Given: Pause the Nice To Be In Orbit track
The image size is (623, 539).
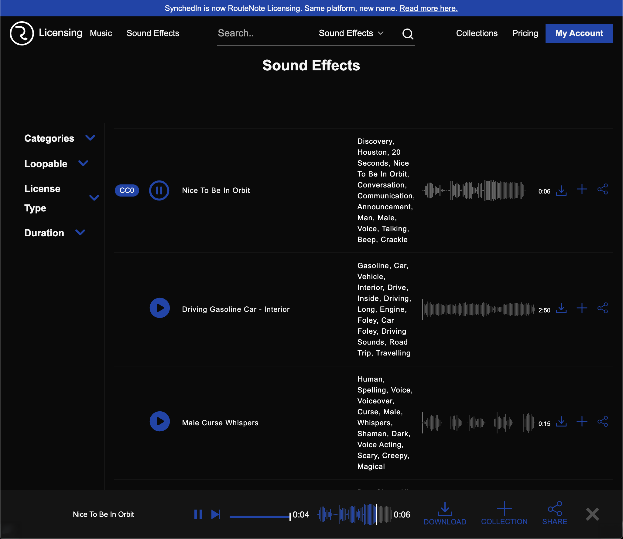Looking at the screenshot, I should (x=159, y=190).
